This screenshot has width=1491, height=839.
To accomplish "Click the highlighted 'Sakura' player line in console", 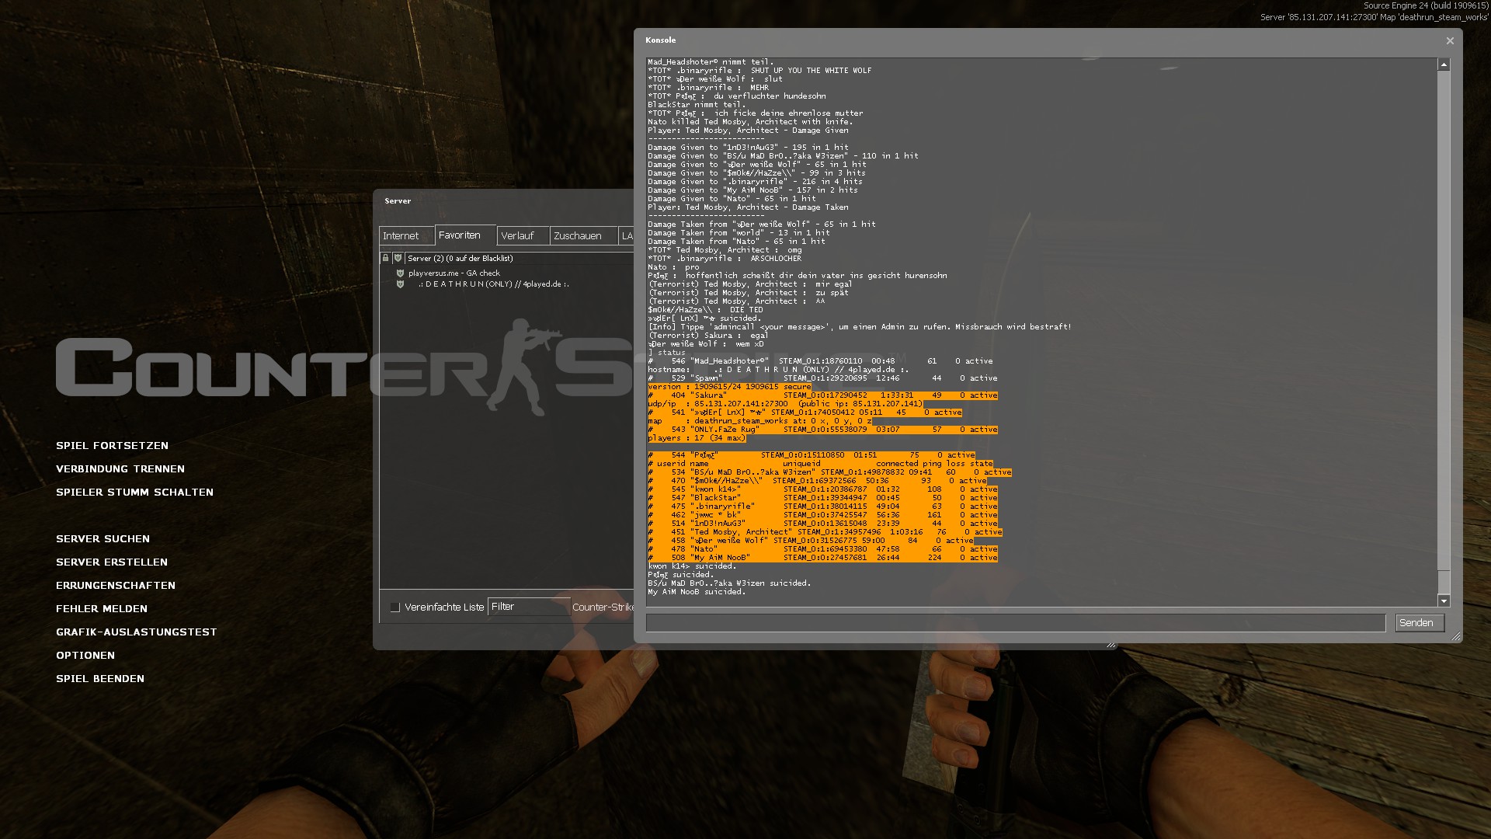I will coord(822,395).
